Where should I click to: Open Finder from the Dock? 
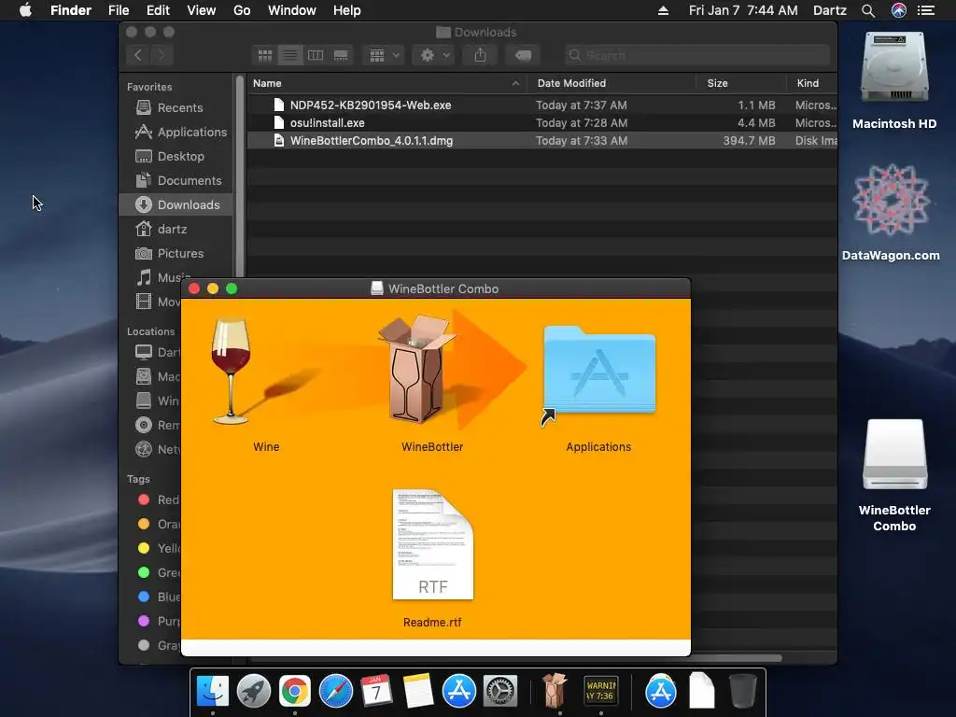212,691
